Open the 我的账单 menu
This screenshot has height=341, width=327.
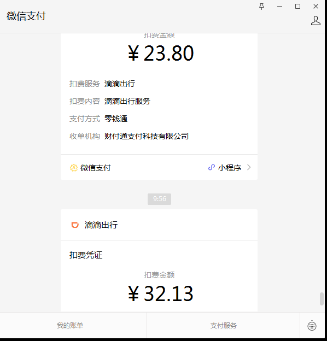coord(70,326)
